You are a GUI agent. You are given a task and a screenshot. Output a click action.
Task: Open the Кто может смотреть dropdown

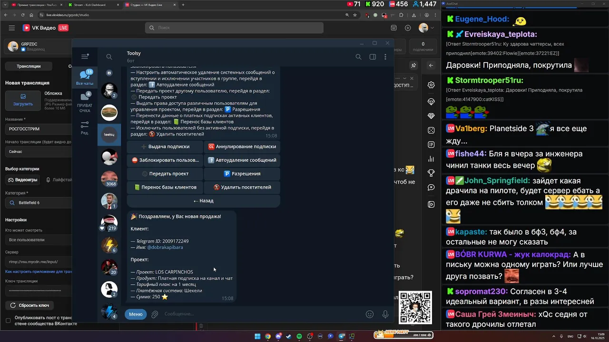39,240
